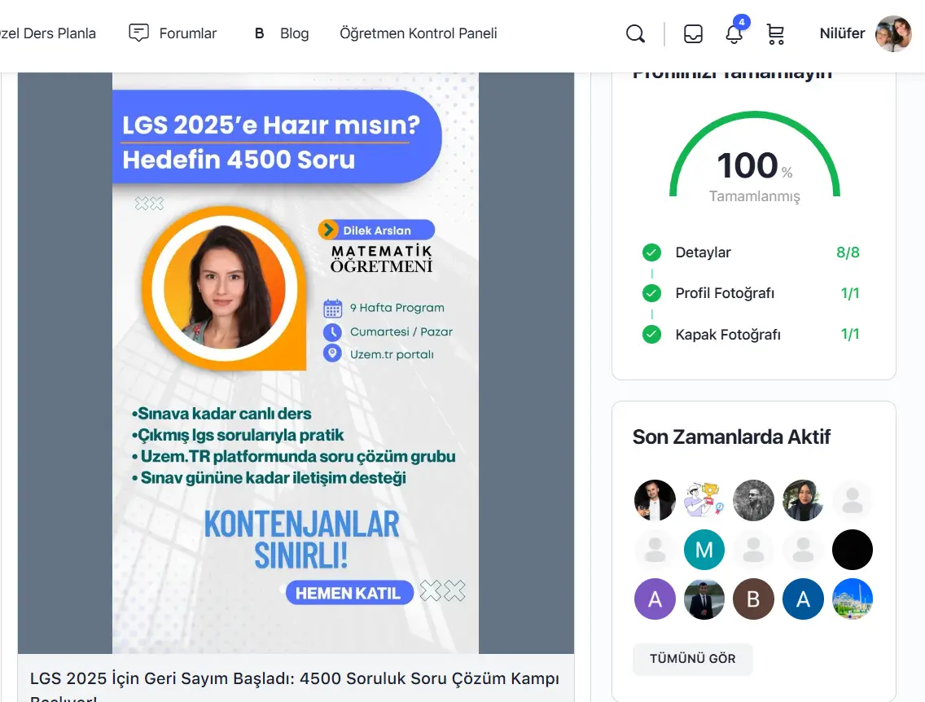Click the Kapak Fotoğrafı profile step
The image size is (925, 702).
coord(727,335)
